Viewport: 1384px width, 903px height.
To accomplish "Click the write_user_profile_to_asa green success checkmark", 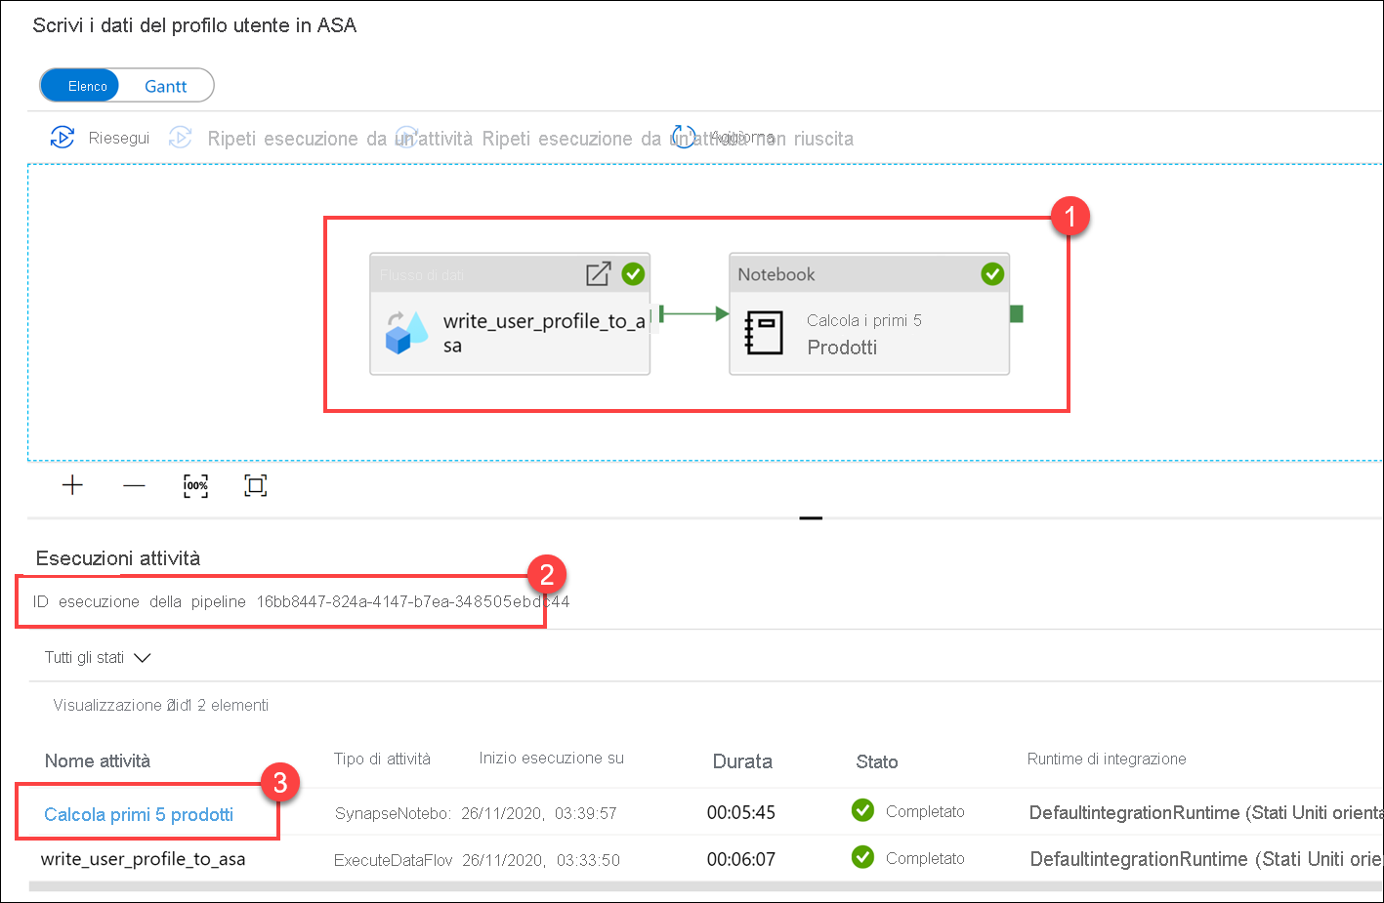I will pos(633,274).
